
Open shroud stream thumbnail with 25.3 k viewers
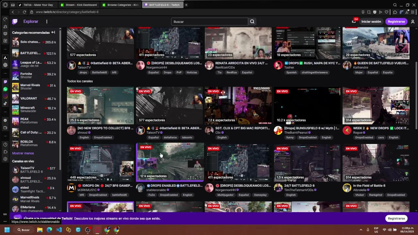click(100, 105)
